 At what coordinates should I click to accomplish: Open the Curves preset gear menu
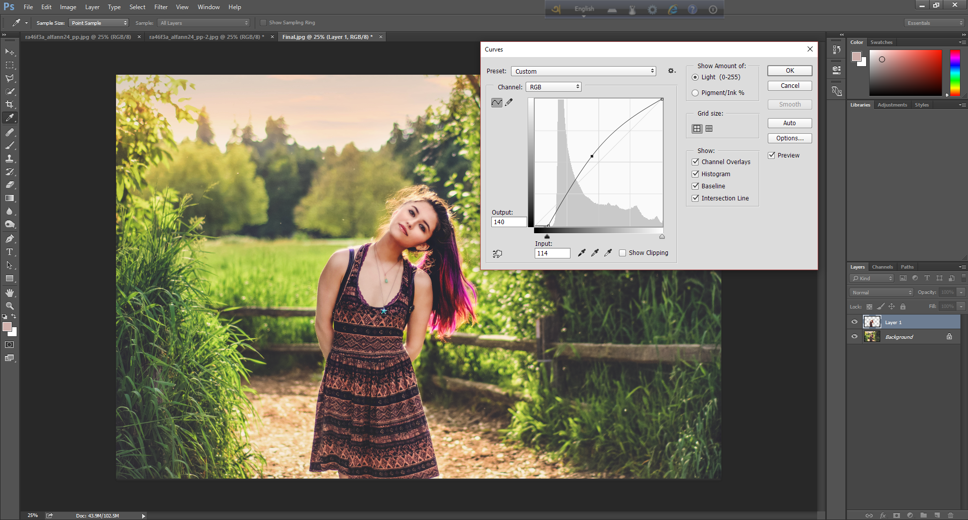click(671, 71)
